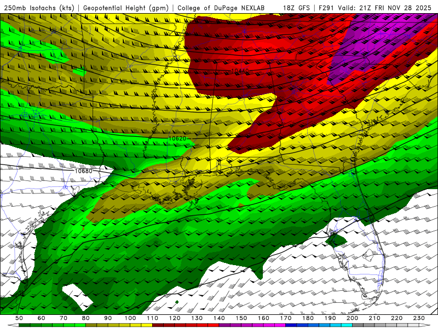Click the 130 value on the color scale
The width and height of the screenshot is (438, 328).
[197, 318]
